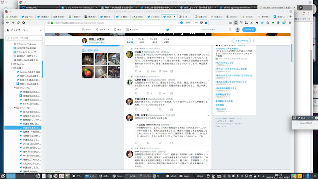318x179 pixels.
Task: Toggle Firefox sidebar toolbar icon
Action: (x=236, y=23)
